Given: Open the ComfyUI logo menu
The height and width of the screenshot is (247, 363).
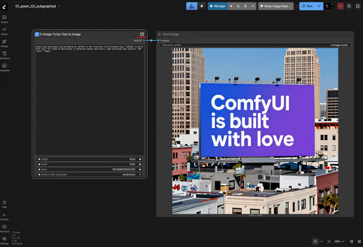Looking at the screenshot, I should (x=5, y=7).
